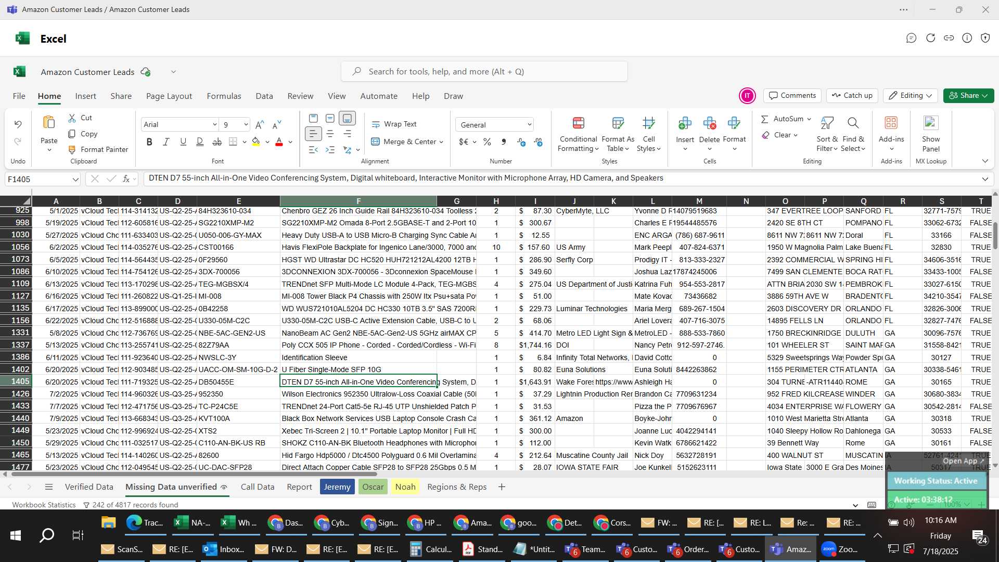
Task: Switch to the Call Data sheet tab
Action: (258, 487)
